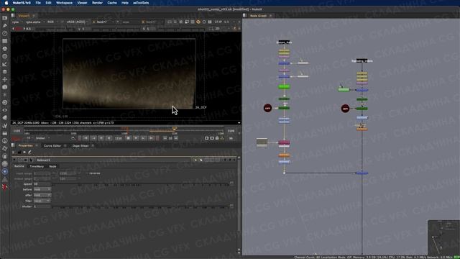Open the Time nodes clock icon
This screenshot has width=460, height=259.
[x=5, y=33]
